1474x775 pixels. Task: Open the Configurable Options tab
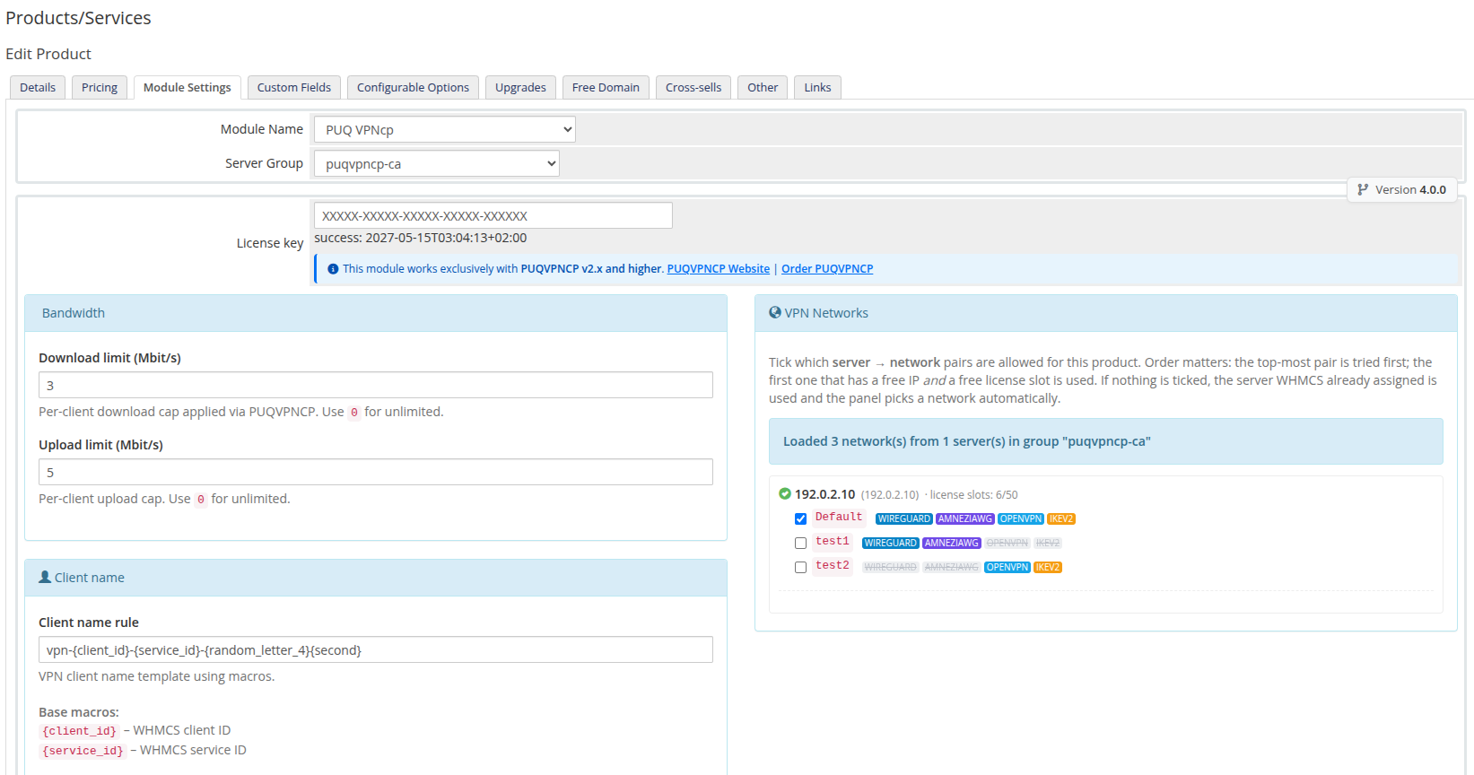[413, 87]
